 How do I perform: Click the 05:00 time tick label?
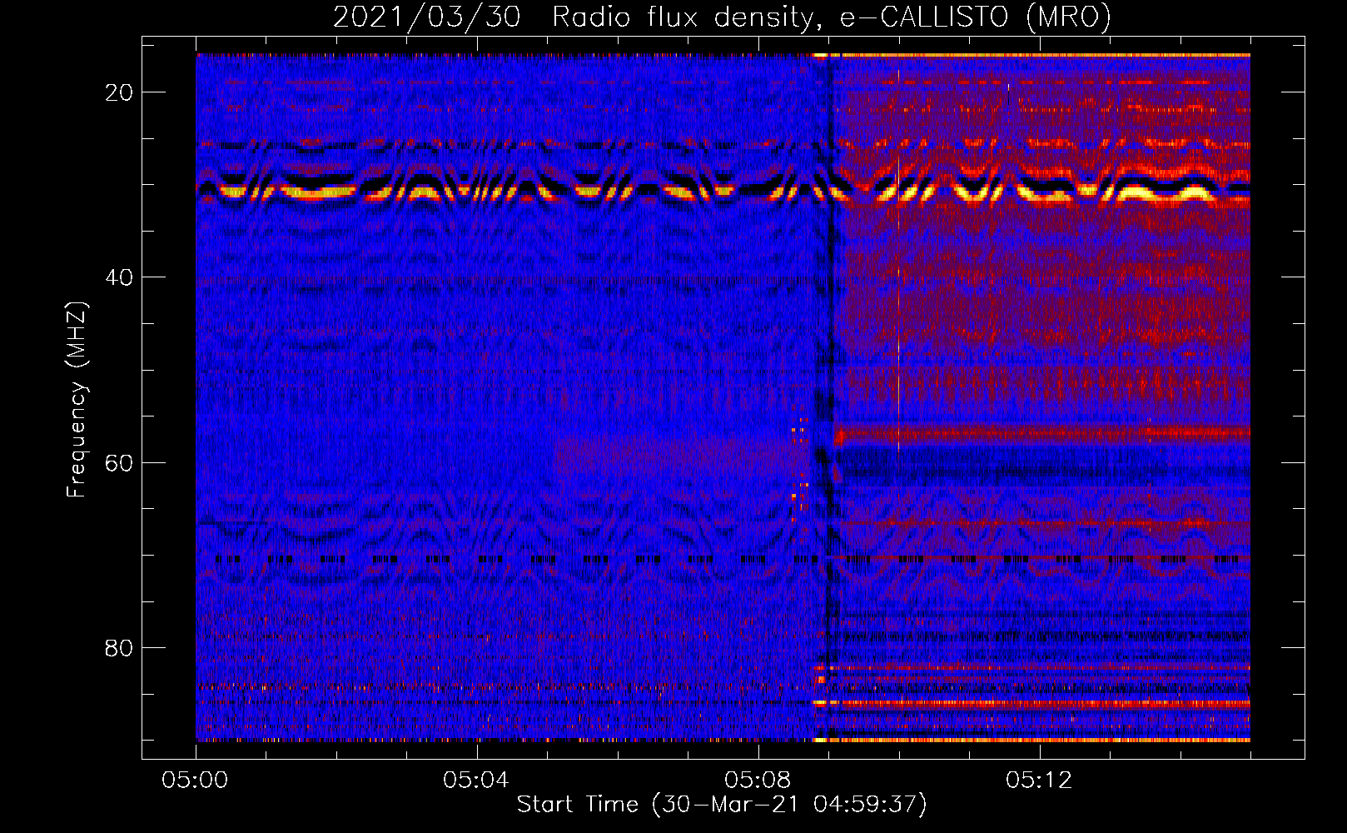click(196, 781)
